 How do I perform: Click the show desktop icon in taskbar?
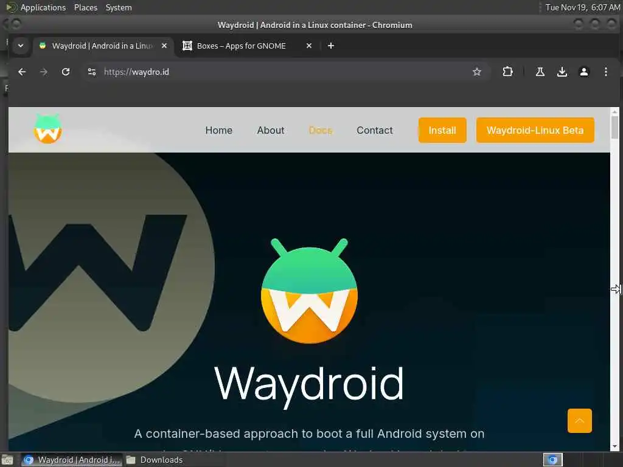[x=7, y=460]
